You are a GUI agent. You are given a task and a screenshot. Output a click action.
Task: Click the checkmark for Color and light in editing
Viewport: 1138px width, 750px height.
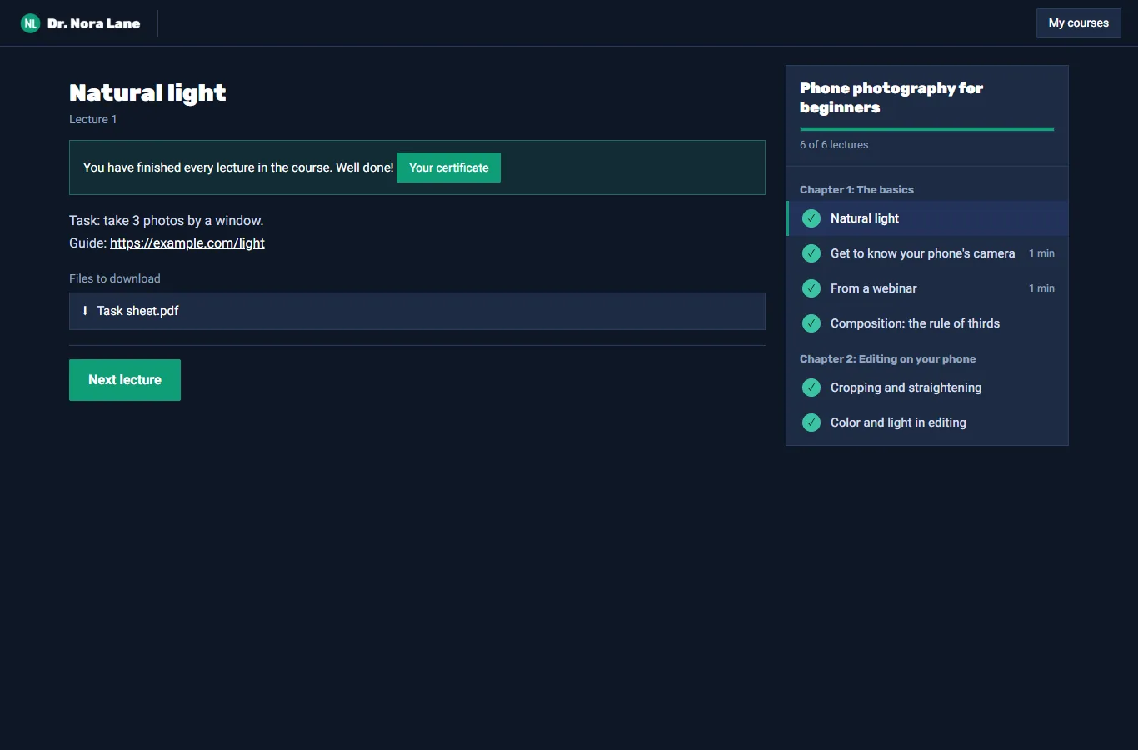pyautogui.click(x=811, y=422)
